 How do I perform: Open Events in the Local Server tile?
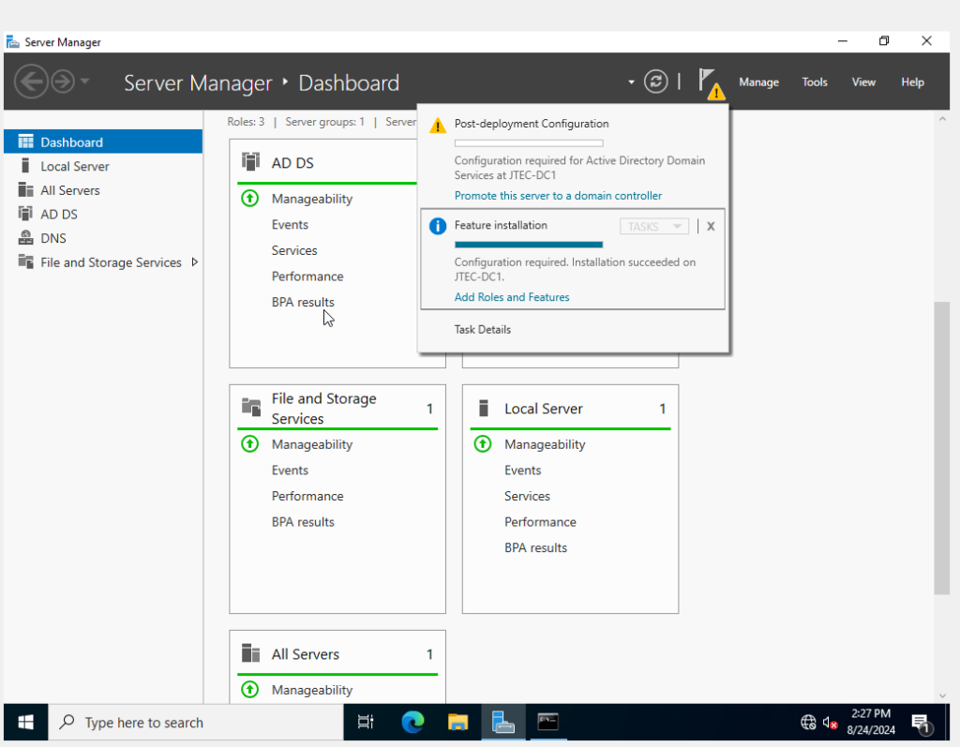click(523, 471)
